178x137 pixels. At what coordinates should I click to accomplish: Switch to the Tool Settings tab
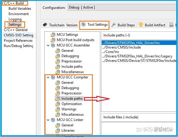pyautogui.click(x=94, y=25)
